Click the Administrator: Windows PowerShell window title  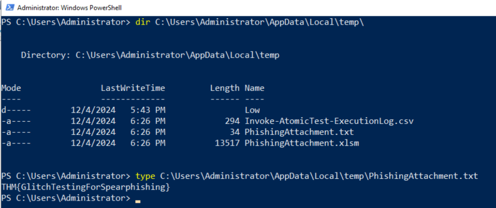69,8
